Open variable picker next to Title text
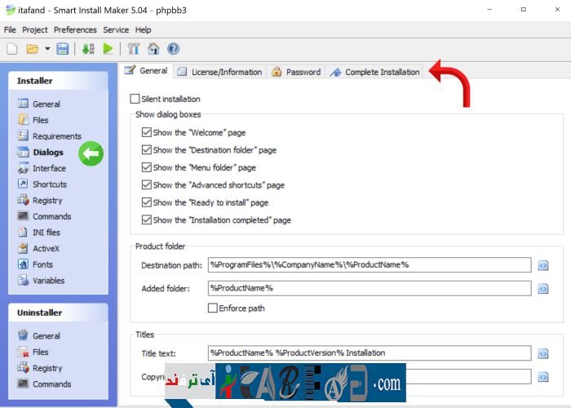The height and width of the screenshot is (408, 571). tap(542, 353)
